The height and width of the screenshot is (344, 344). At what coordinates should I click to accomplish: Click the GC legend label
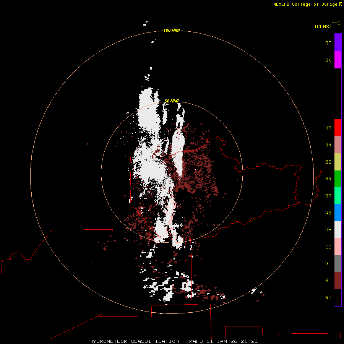coord(328,264)
